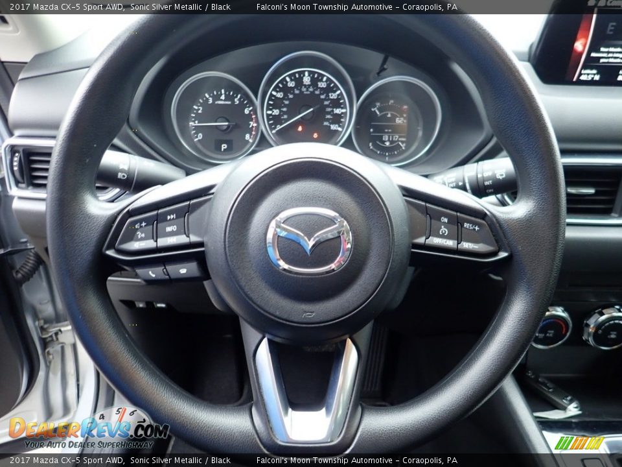Switch the gear indicator showing P
This screenshot has height=467, width=622.
coord(223,147)
